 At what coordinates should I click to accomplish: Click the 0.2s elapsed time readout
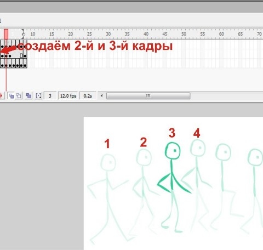click(88, 96)
